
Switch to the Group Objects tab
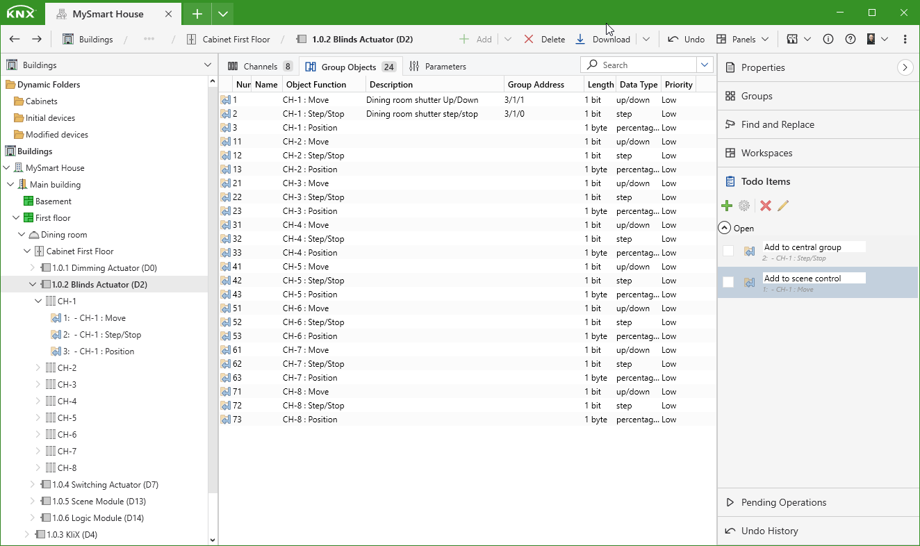pos(351,67)
